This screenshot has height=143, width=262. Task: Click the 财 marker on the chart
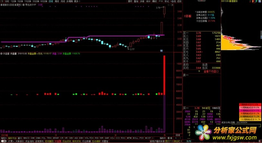161,51
